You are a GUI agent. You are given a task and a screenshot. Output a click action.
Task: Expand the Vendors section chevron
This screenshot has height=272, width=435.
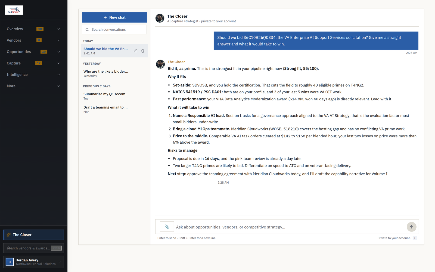coord(58,40)
